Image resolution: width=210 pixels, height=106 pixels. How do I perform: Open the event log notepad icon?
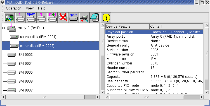pos(95,18)
